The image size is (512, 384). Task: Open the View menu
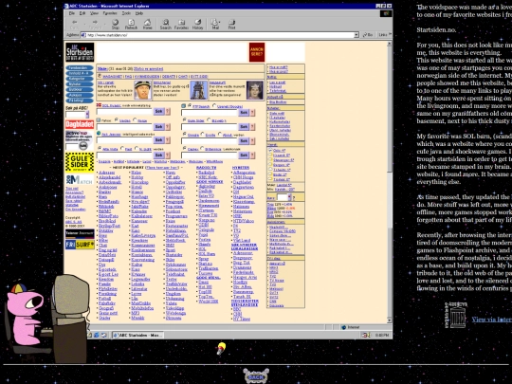(94, 13)
